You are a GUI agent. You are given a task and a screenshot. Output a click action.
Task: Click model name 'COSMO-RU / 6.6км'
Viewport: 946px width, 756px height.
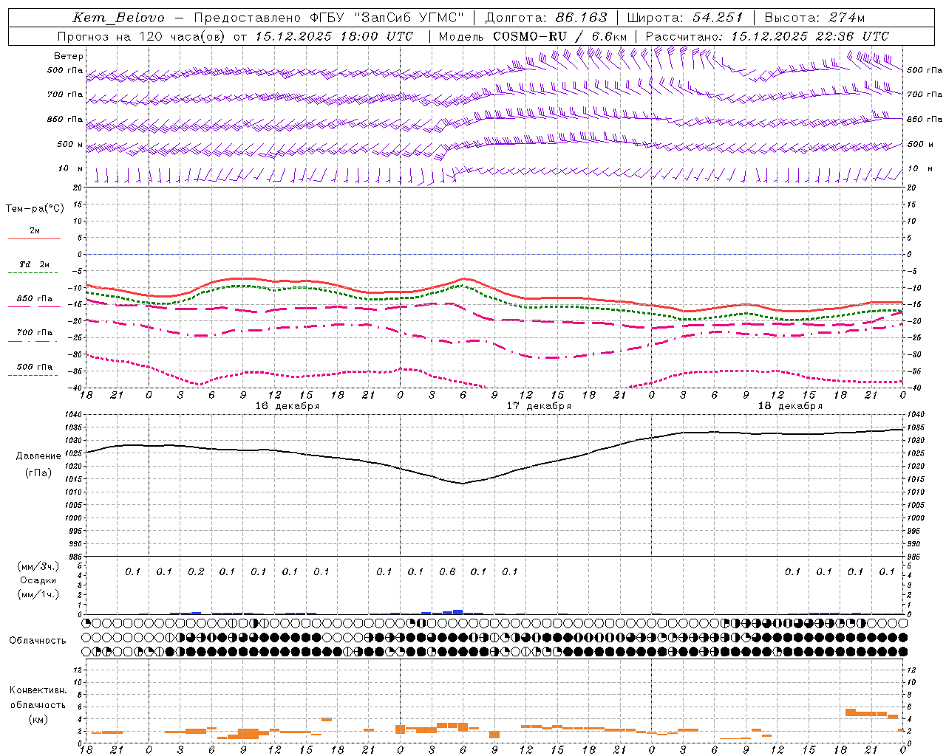click(560, 36)
